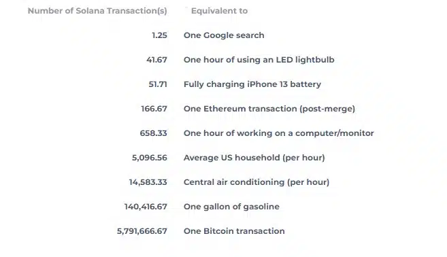Select 'One Bitcoin transaction' text
447x257 pixels.
pos(234,231)
